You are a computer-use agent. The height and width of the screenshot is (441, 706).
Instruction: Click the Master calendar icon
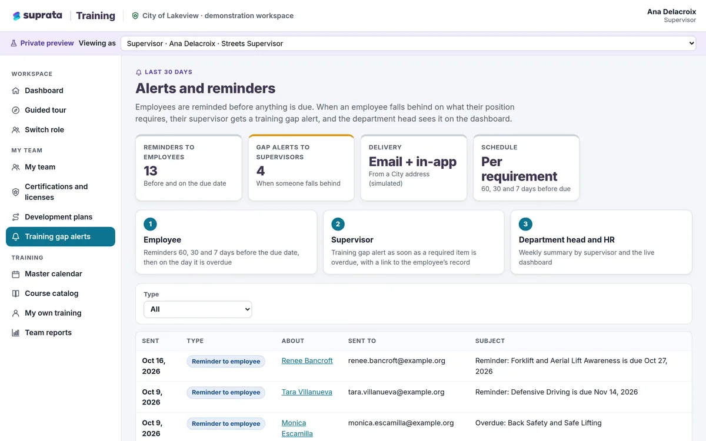(16, 274)
